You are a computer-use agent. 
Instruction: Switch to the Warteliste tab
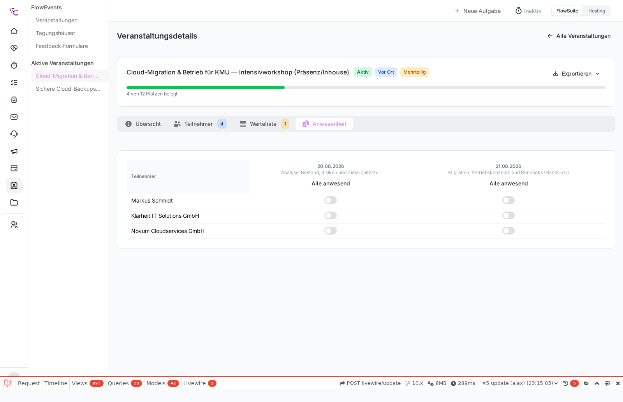[264, 124]
